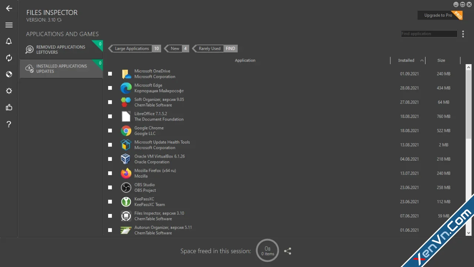Open notifications bell icon
This screenshot has height=267, width=474.
[9, 42]
